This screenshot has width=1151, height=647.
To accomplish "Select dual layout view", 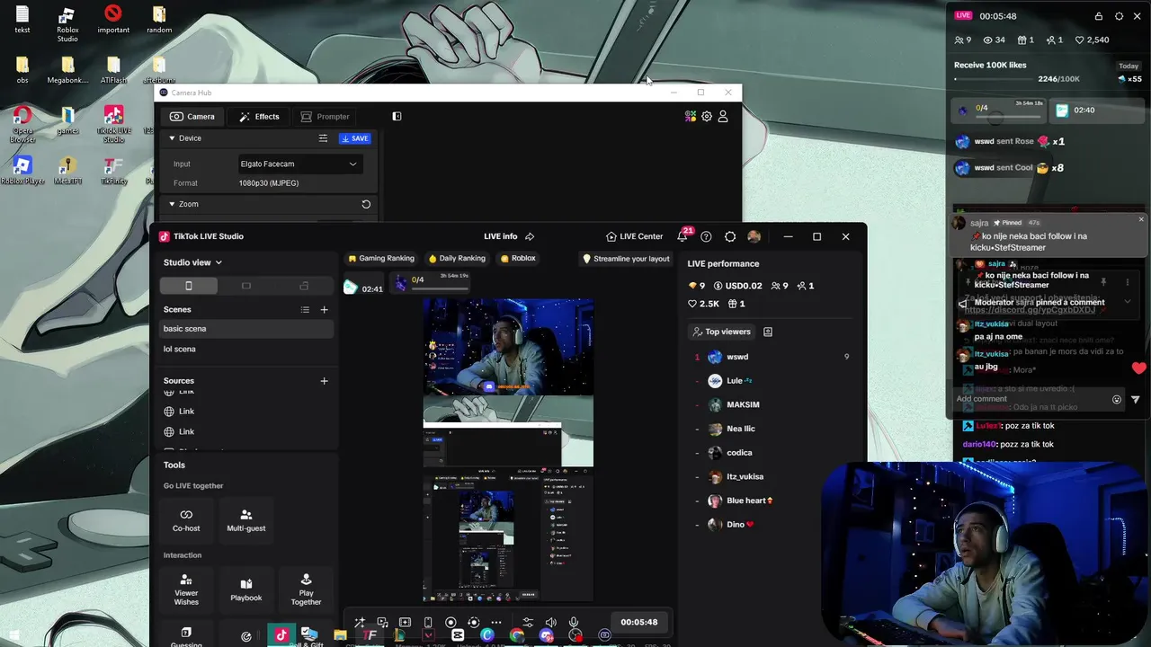I will 304,286.
